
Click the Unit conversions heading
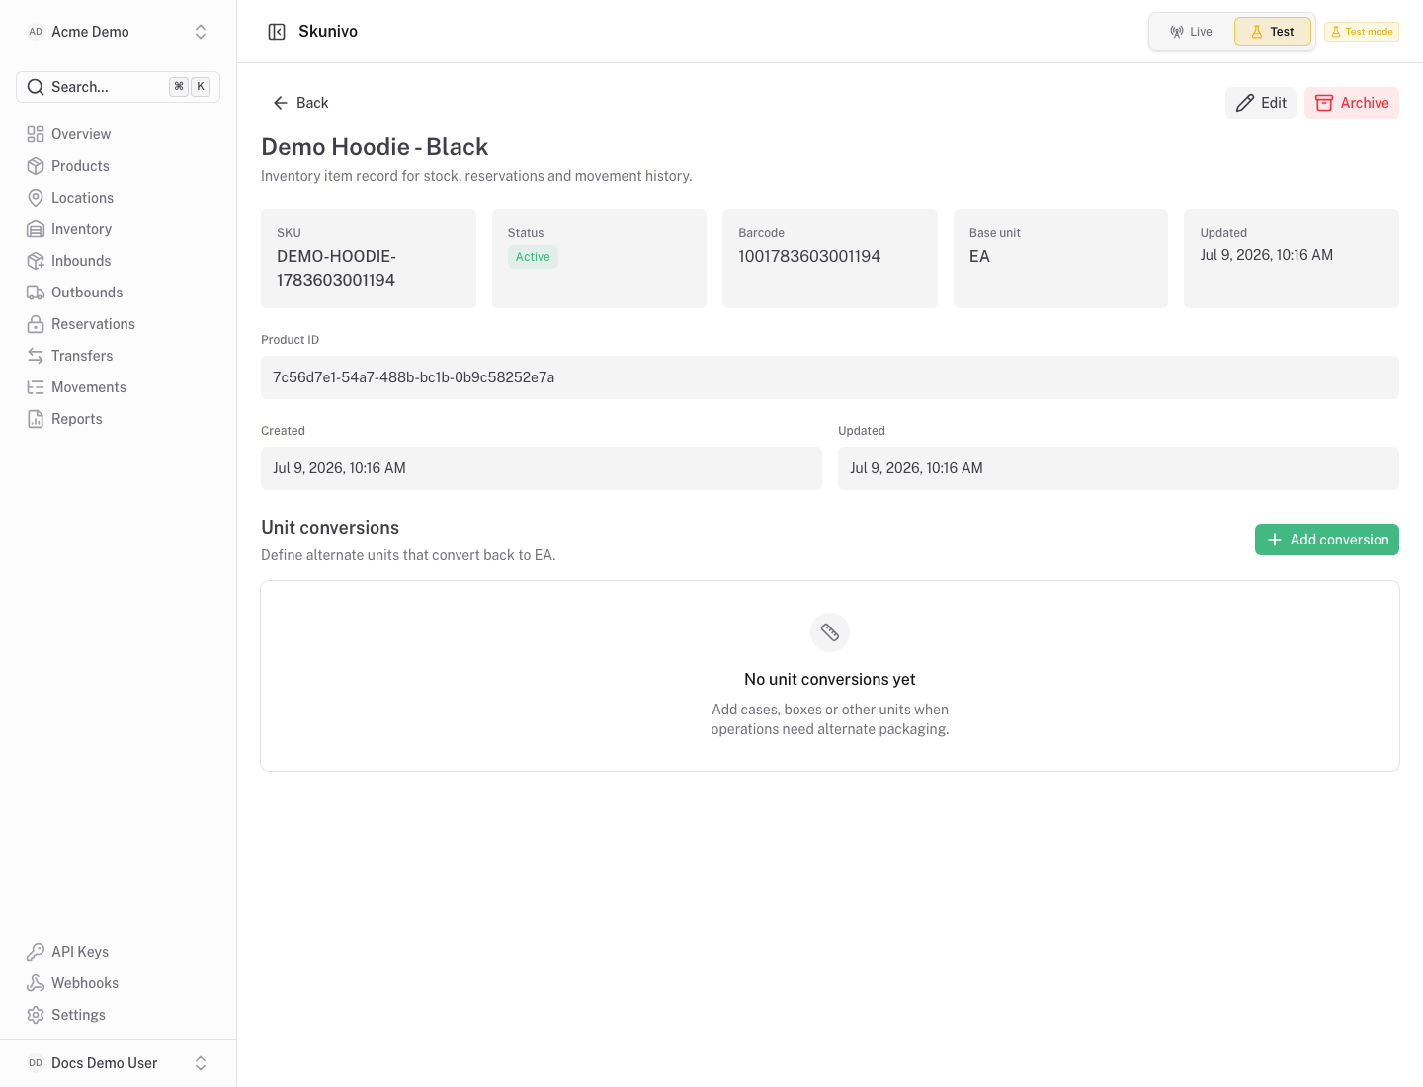[330, 528]
